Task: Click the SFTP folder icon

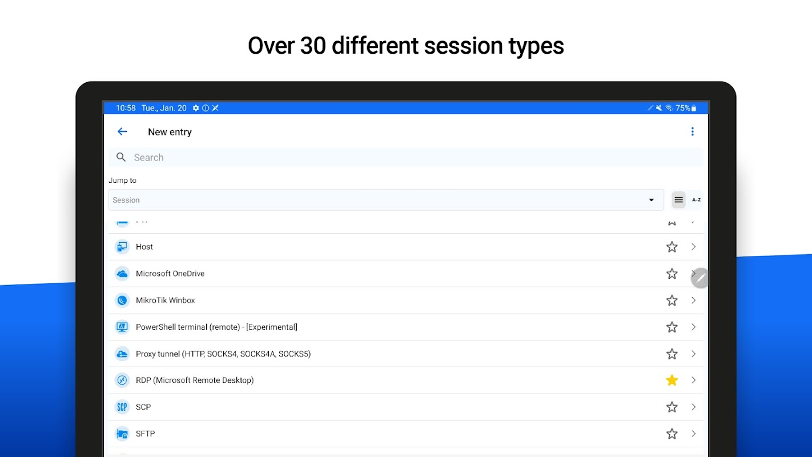Action: [x=122, y=434]
